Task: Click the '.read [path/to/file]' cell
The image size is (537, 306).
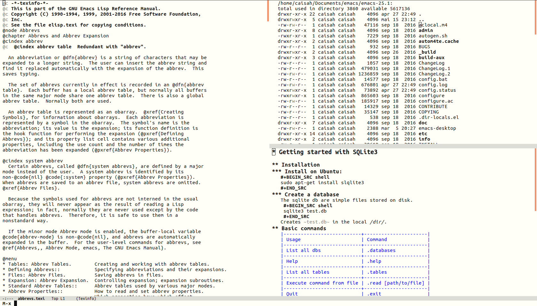Action: [x=396, y=283]
